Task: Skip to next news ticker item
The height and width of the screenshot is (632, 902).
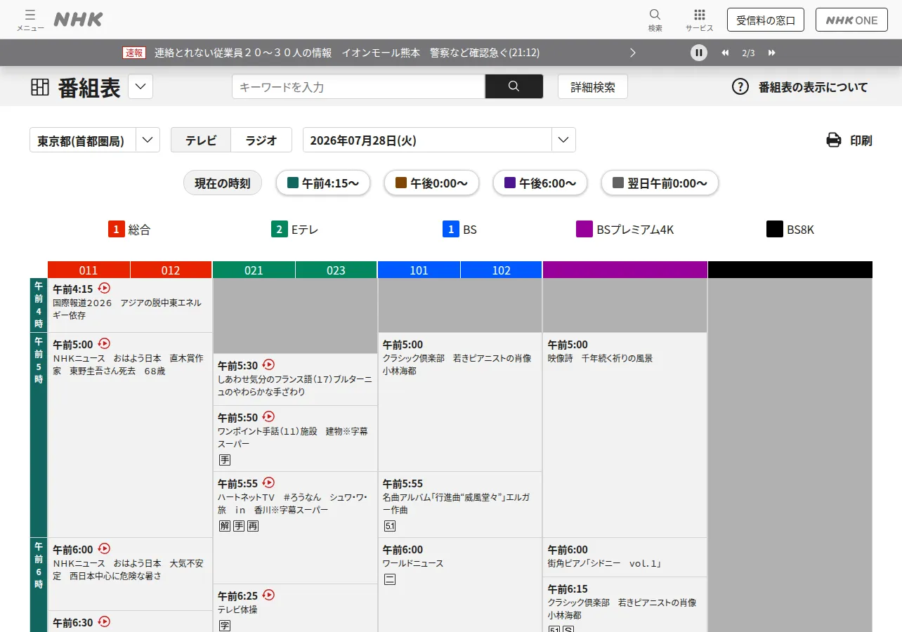Action: (771, 53)
